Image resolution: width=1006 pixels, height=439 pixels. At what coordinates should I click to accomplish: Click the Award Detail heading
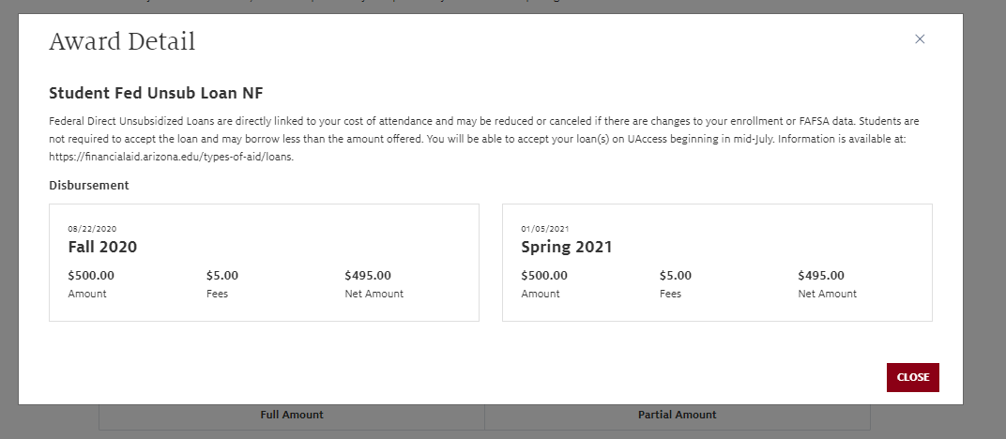click(x=122, y=41)
